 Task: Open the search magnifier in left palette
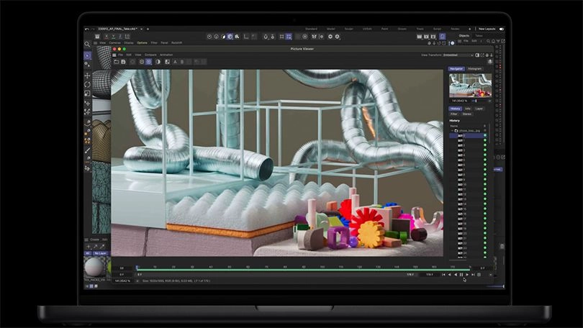tap(87, 44)
